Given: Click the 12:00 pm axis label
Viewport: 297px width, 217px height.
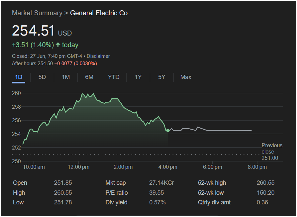Looking at the screenshot, I should tap(79, 167).
